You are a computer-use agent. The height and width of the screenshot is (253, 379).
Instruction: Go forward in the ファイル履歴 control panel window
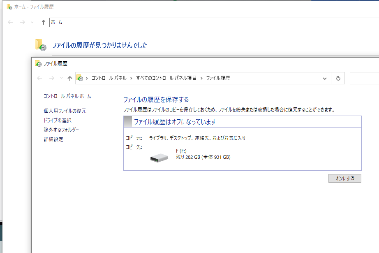[x=52, y=78]
